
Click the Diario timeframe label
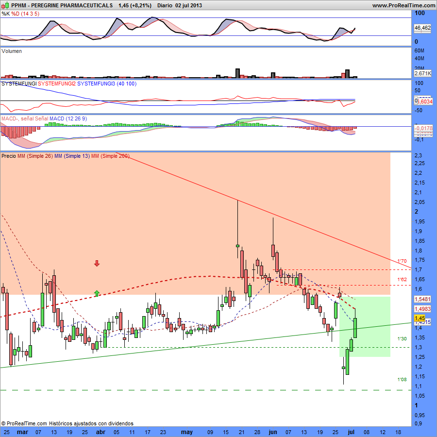point(165,5)
